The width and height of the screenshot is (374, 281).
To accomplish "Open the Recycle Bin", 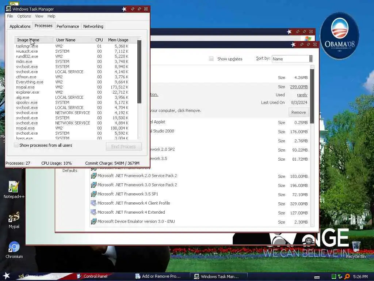I will tap(356, 250).
